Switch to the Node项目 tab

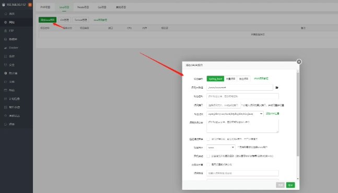click(83, 7)
